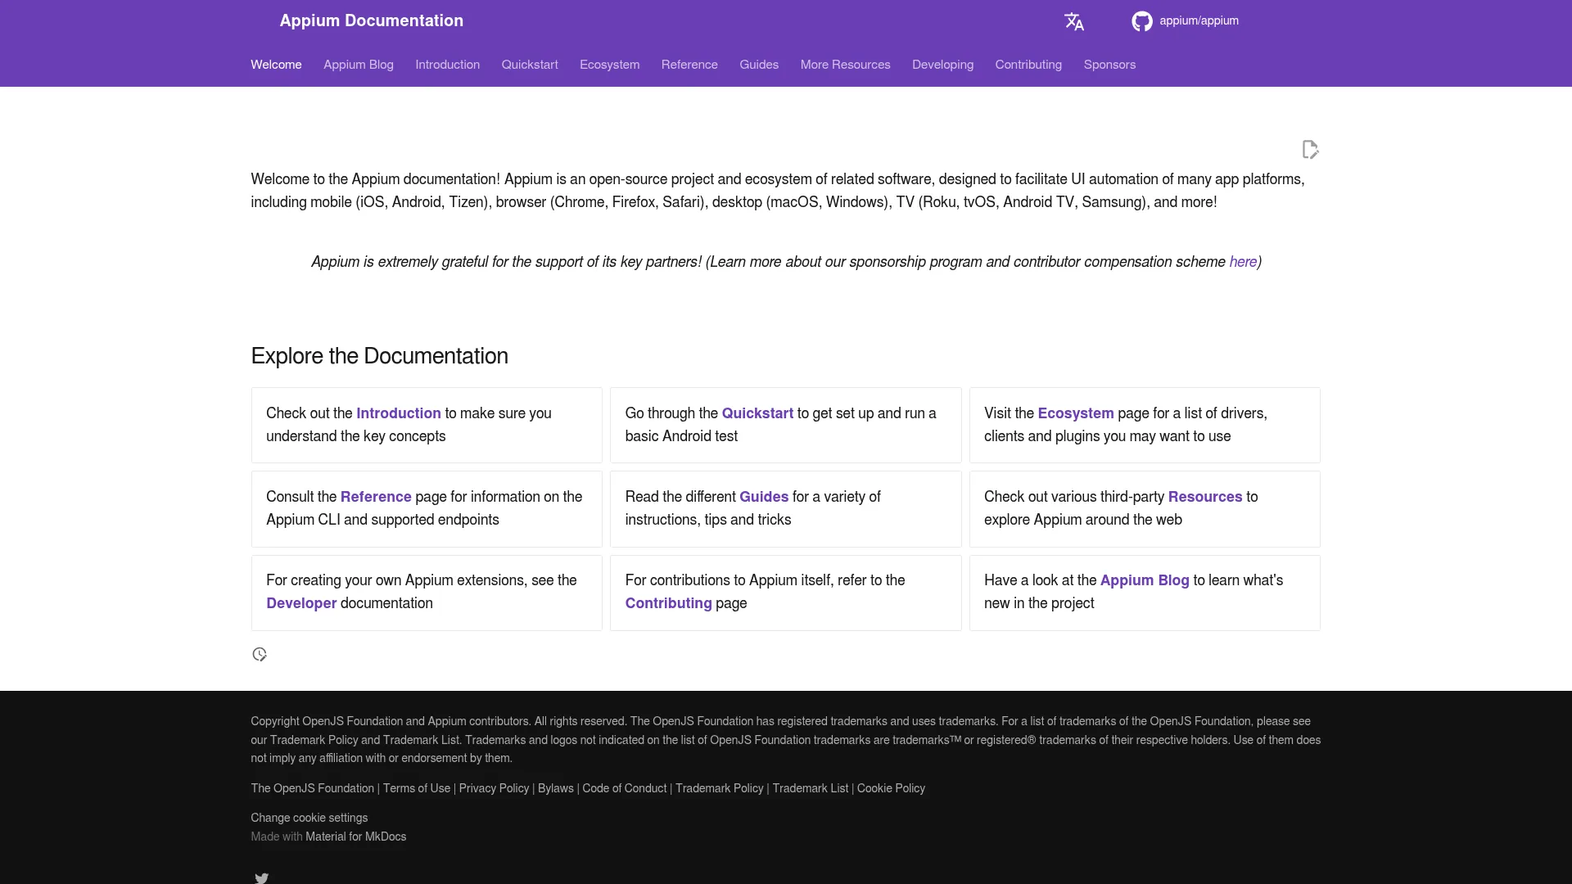Open Code of Conduct footer link

pos(625,788)
